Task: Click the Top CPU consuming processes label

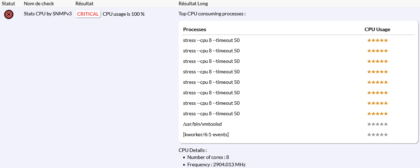Action: (x=212, y=14)
